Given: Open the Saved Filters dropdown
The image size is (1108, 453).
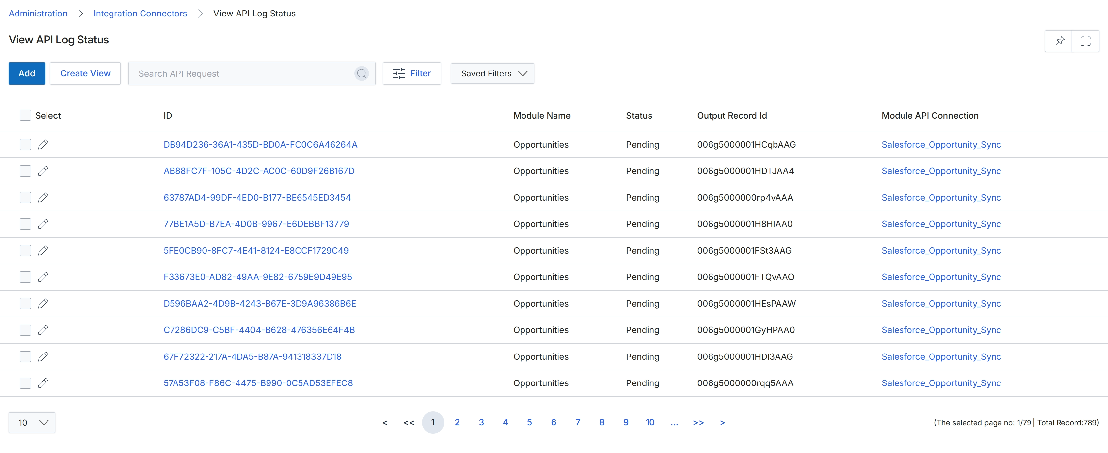Looking at the screenshot, I should [x=492, y=73].
